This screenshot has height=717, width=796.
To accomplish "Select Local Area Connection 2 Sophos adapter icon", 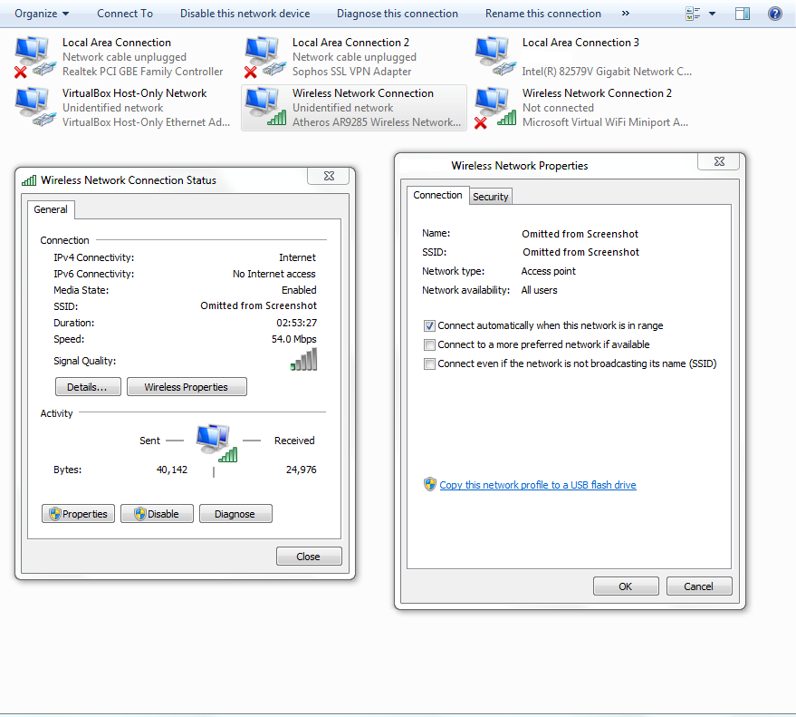I will point(263,56).
